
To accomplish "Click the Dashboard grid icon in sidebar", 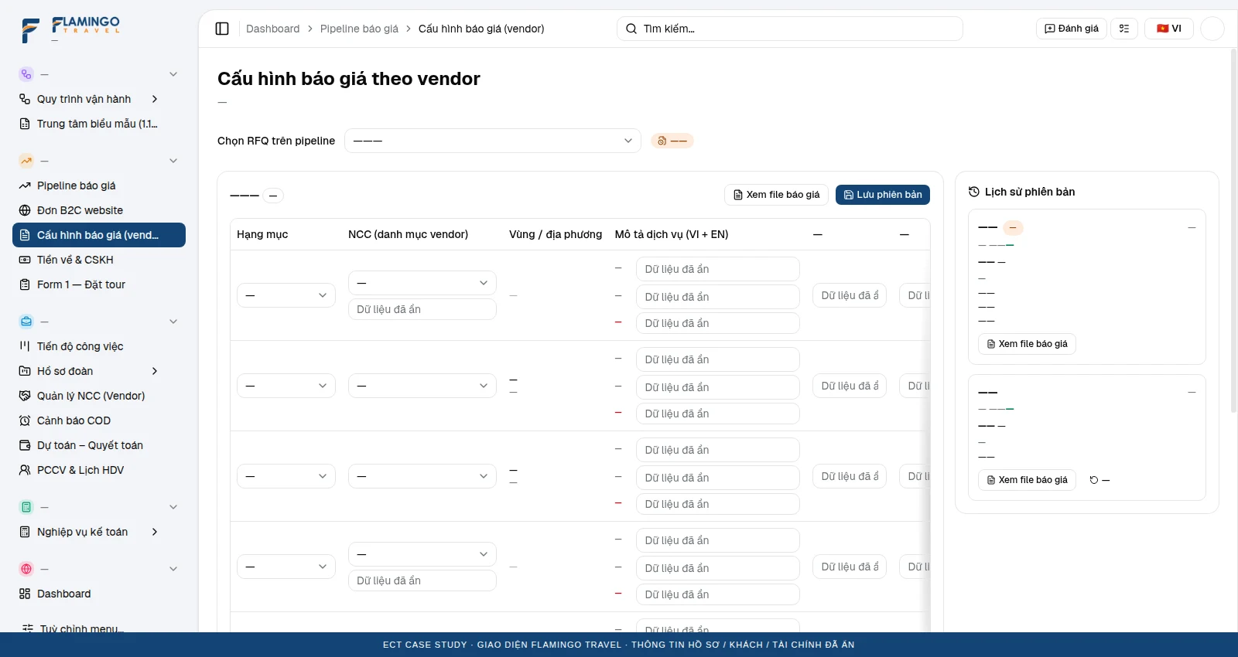I will [x=25, y=594].
